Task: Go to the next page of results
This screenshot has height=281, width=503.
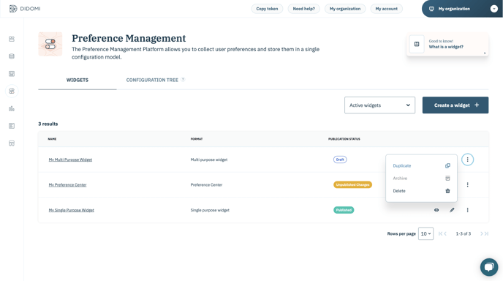Action: pyautogui.click(x=482, y=233)
